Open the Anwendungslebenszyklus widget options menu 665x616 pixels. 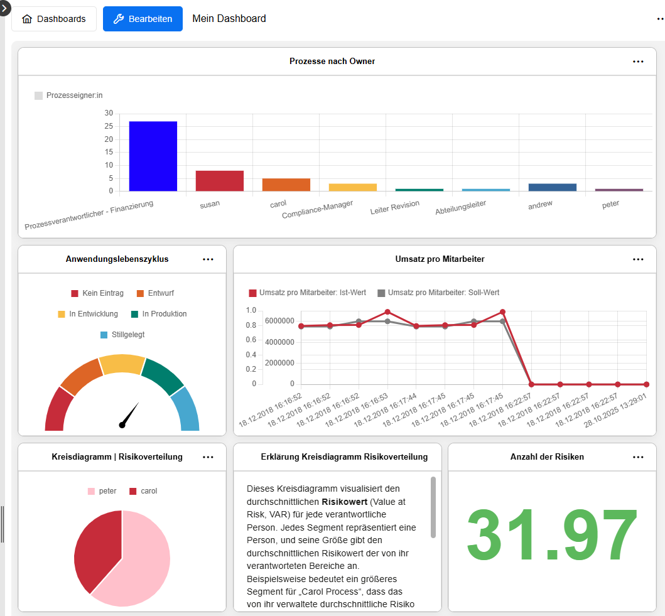coord(208,259)
